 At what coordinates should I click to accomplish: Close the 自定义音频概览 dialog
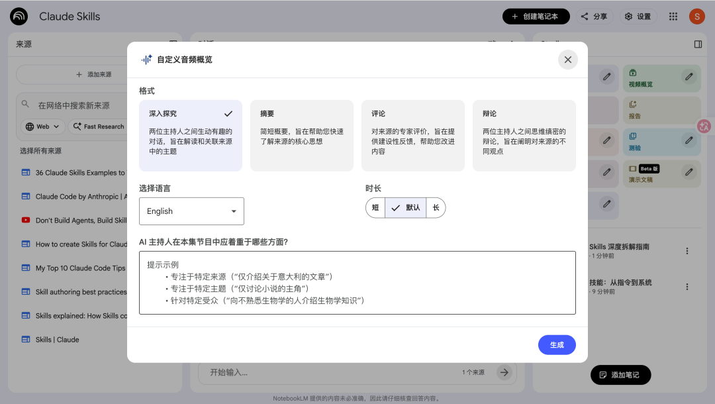pyautogui.click(x=567, y=60)
